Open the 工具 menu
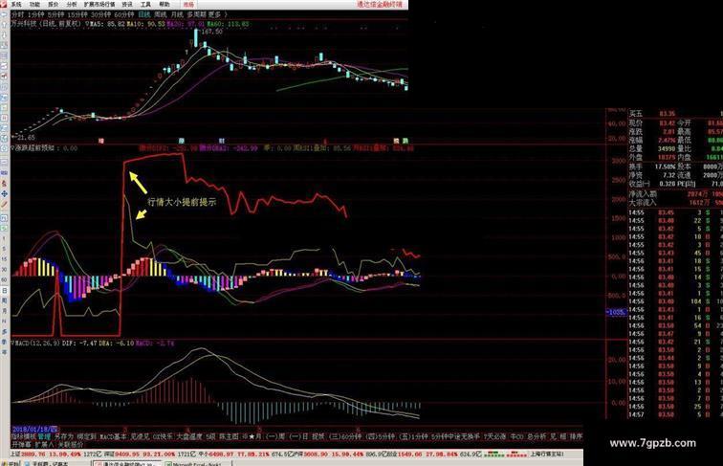Viewport: 723px width, 466px height. pos(145,4)
